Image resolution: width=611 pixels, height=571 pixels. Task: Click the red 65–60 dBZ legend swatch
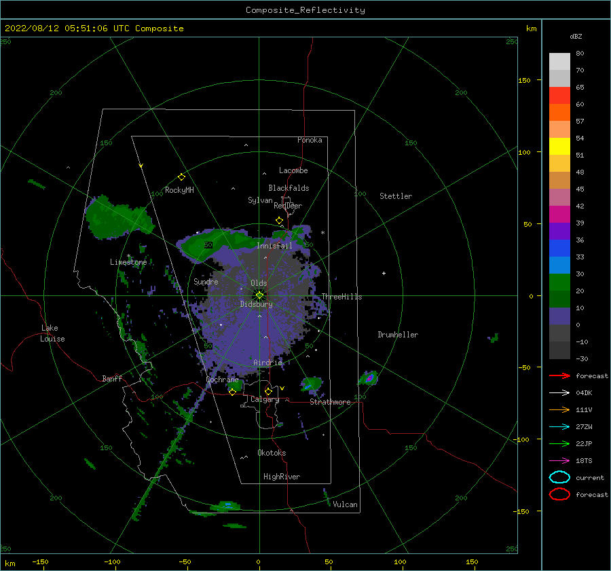(x=559, y=96)
